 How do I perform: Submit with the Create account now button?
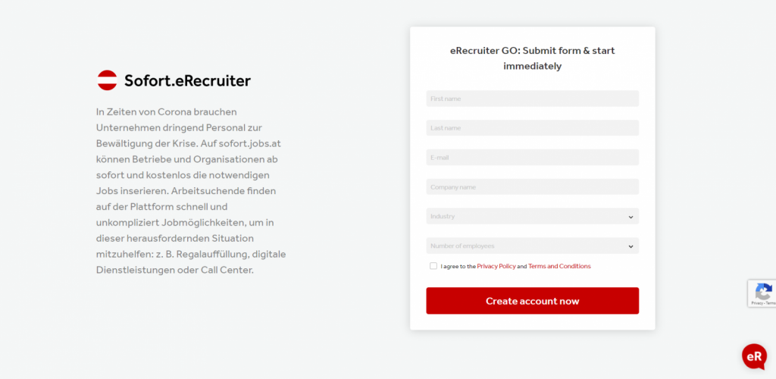532,301
